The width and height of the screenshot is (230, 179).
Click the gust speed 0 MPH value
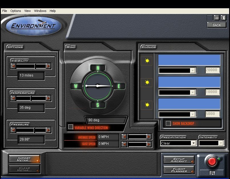point(108,144)
